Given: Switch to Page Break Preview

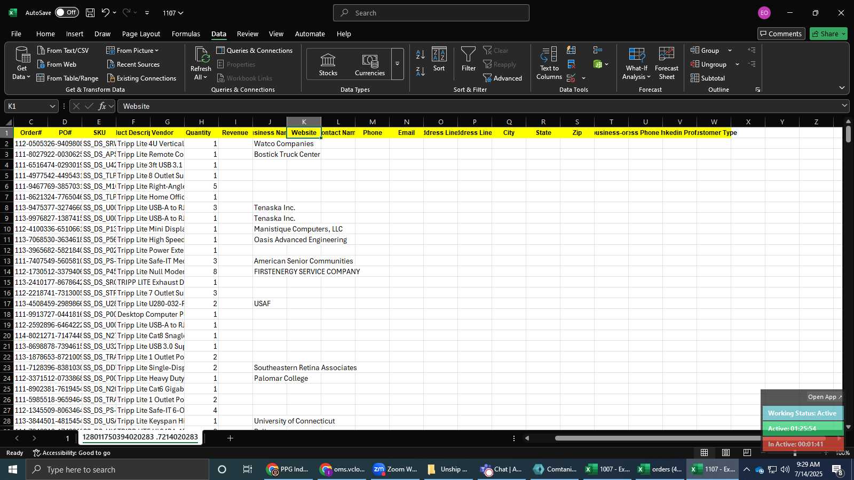Looking at the screenshot, I should tap(747, 452).
